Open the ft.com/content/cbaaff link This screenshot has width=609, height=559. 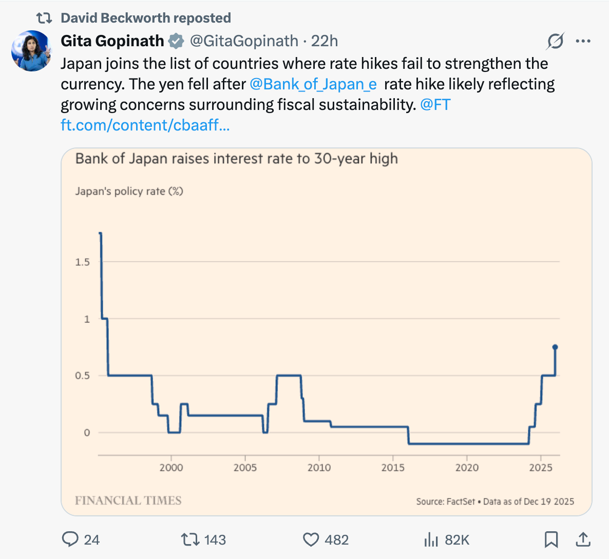pyautogui.click(x=145, y=125)
